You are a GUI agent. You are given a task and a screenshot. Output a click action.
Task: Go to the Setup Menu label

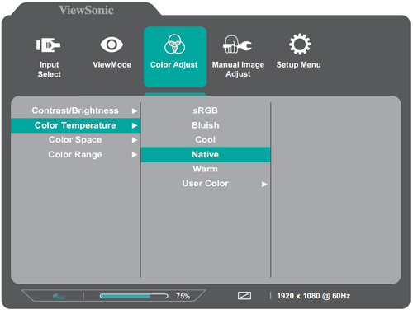[x=299, y=65]
